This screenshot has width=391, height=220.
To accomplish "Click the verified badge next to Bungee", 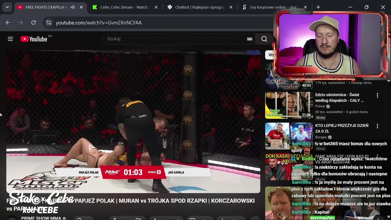I will click(330, 137).
